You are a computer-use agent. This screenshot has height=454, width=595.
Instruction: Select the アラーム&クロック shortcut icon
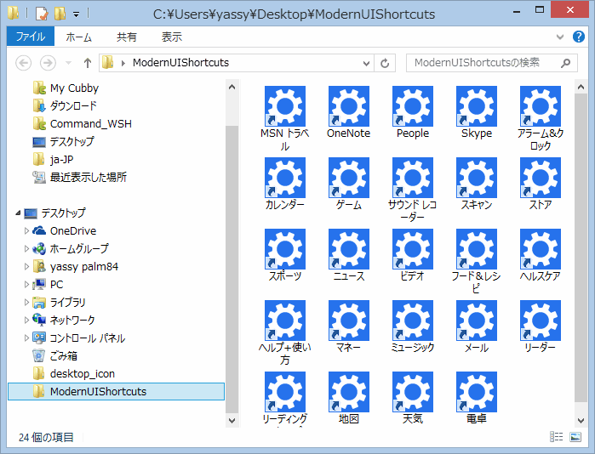tap(541, 106)
